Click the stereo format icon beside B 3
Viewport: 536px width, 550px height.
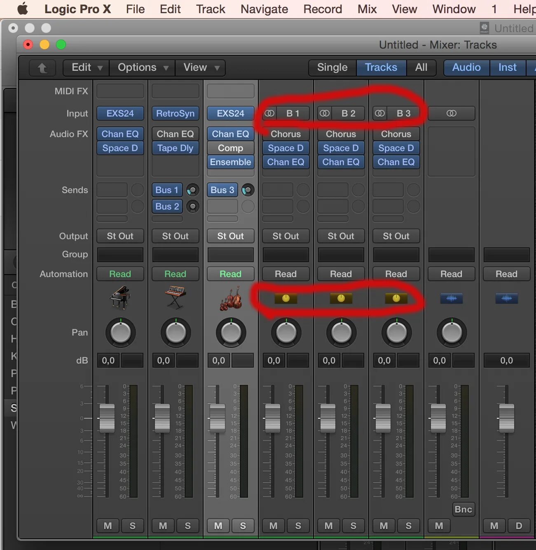[x=380, y=113]
